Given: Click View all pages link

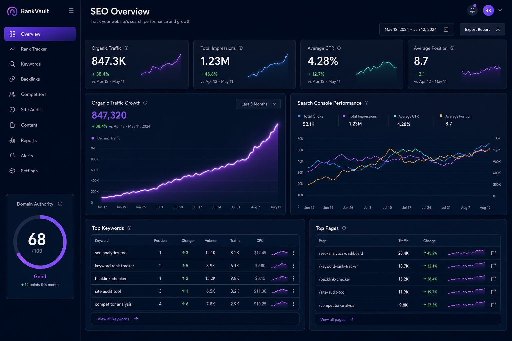Looking at the screenshot, I should click(337, 319).
